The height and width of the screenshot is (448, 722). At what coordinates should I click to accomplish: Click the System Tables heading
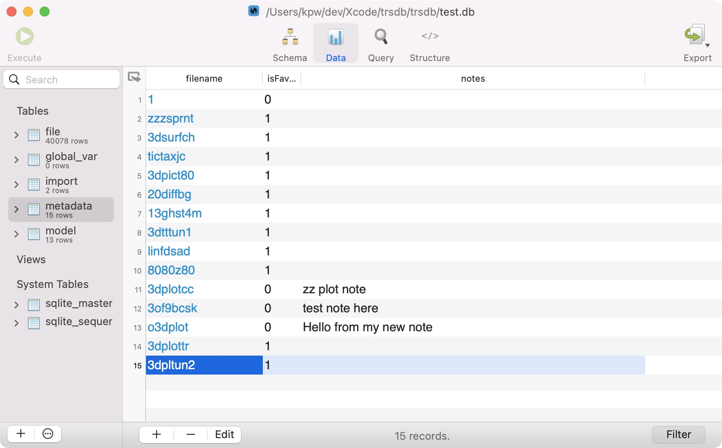[x=52, y=284]
